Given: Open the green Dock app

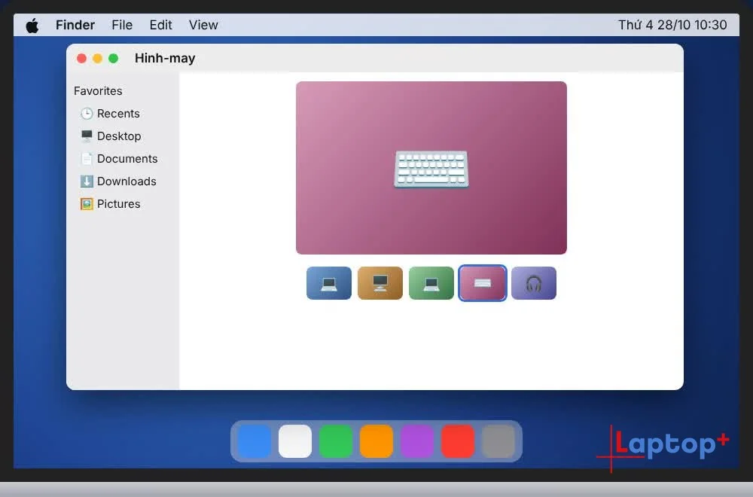Looking at the screenshot, I should pyautogui.click(x=336, y=441).
